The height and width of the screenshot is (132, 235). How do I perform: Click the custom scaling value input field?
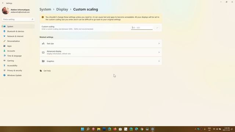click(x=142, y=28)
